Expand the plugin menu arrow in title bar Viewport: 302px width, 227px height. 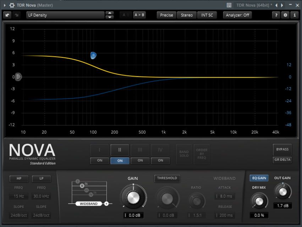(x=5, y=5)
